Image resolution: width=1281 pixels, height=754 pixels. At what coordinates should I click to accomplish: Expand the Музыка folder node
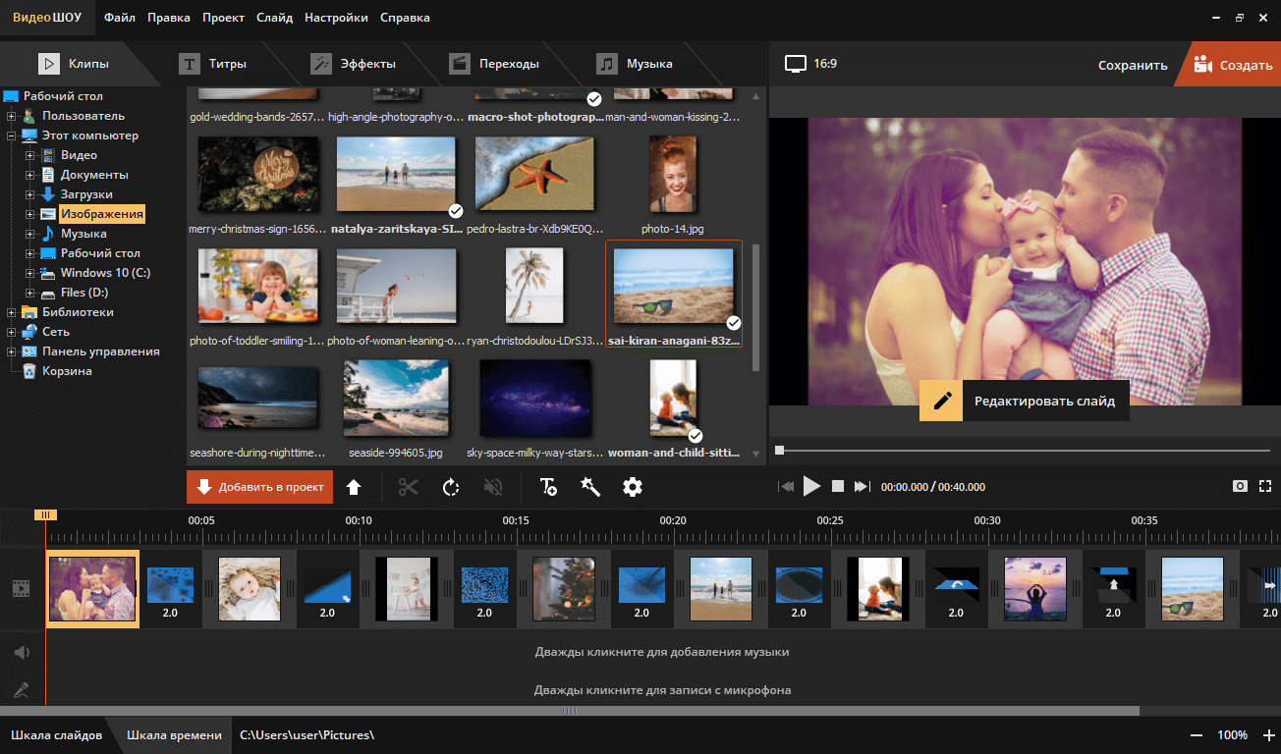30,234
